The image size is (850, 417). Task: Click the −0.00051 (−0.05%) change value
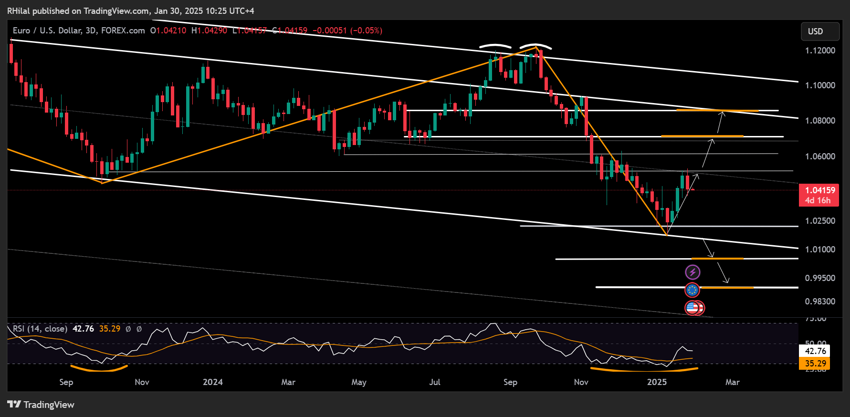(347, 31)
